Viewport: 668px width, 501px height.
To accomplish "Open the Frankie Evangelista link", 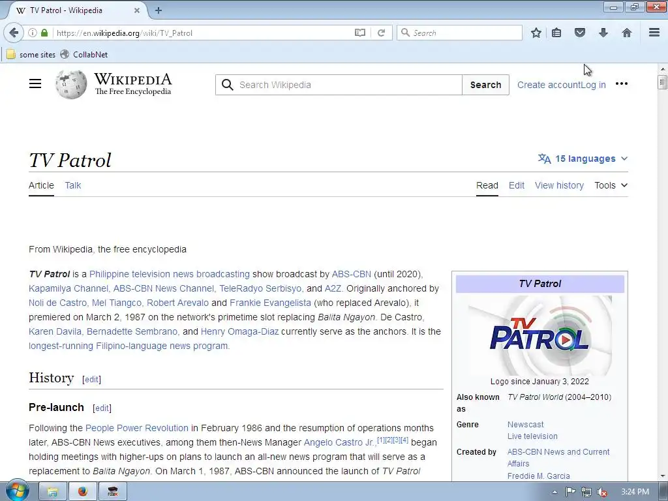I will [270, 303].
